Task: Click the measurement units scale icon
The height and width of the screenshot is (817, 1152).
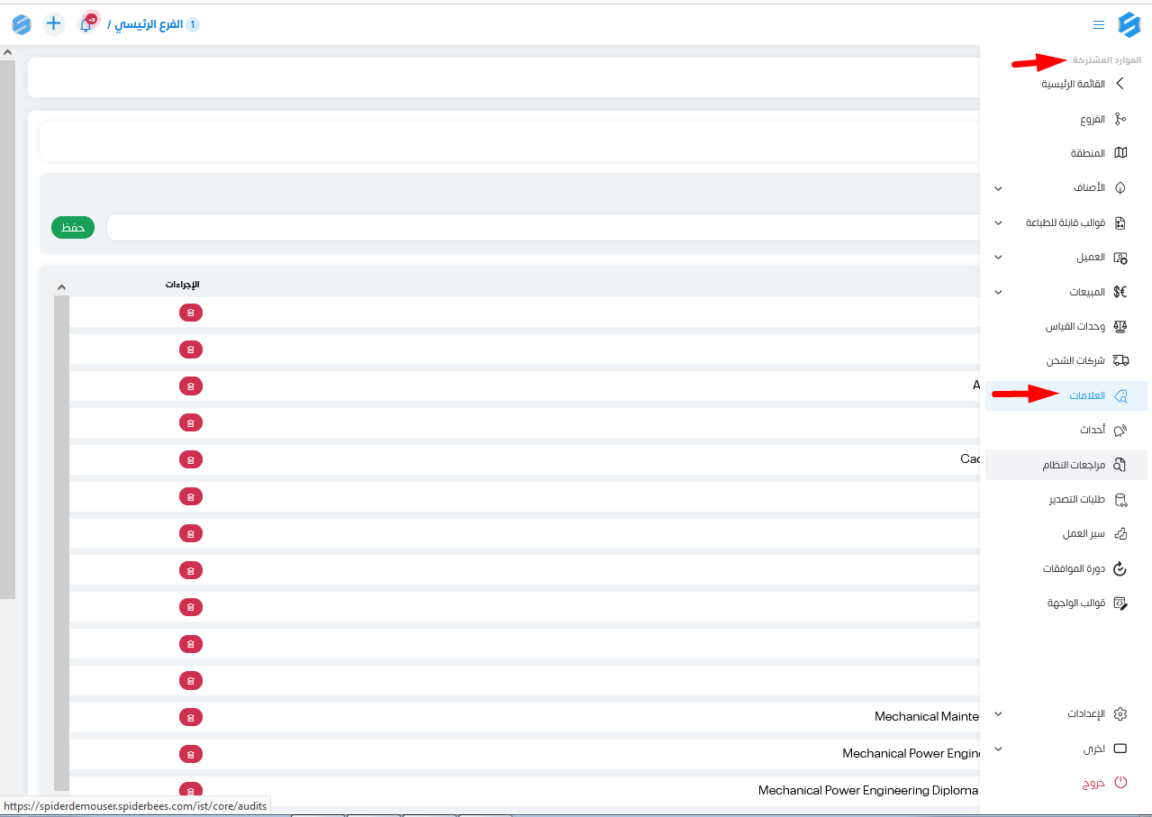Action: click(x=1120, y=326)
